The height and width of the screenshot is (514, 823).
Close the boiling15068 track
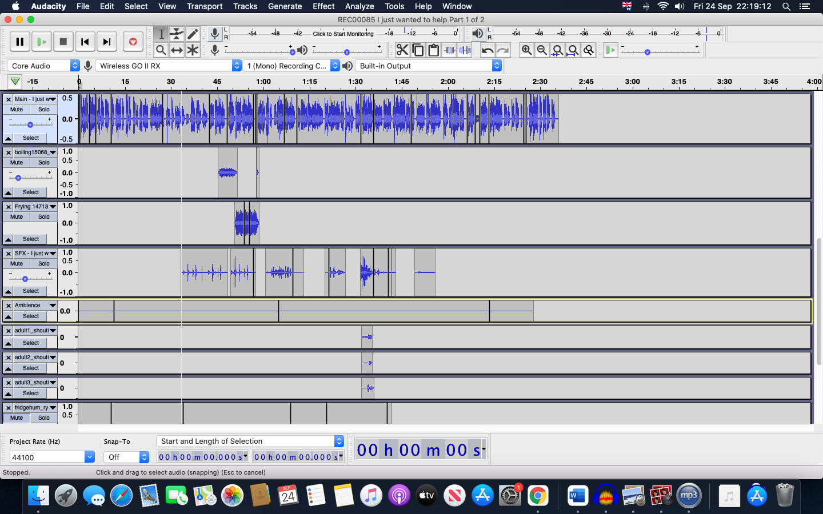tap(8, 152)
